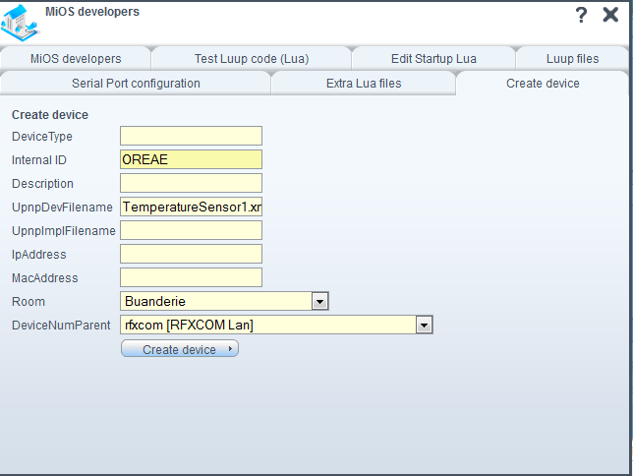Click the MiOS house logo icon
The width and height of the screenshot is (633, 476).
click(x=21, y=23)
